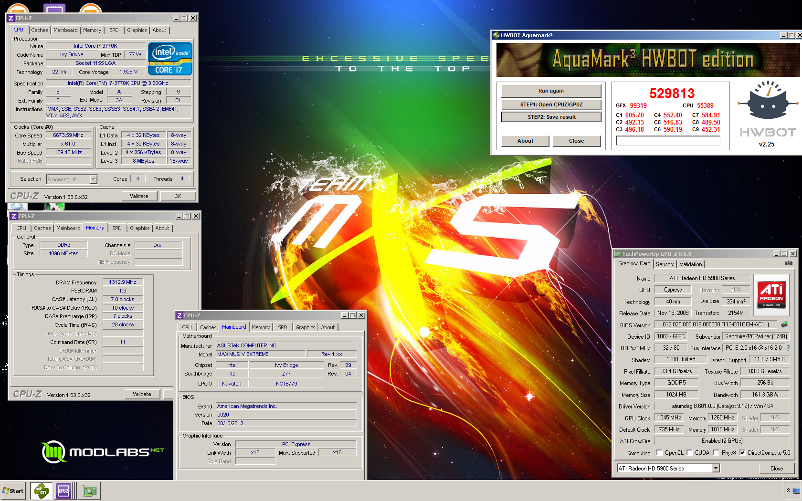Click the ATI Radeon Graphics logo

click(x=771, y=294)
